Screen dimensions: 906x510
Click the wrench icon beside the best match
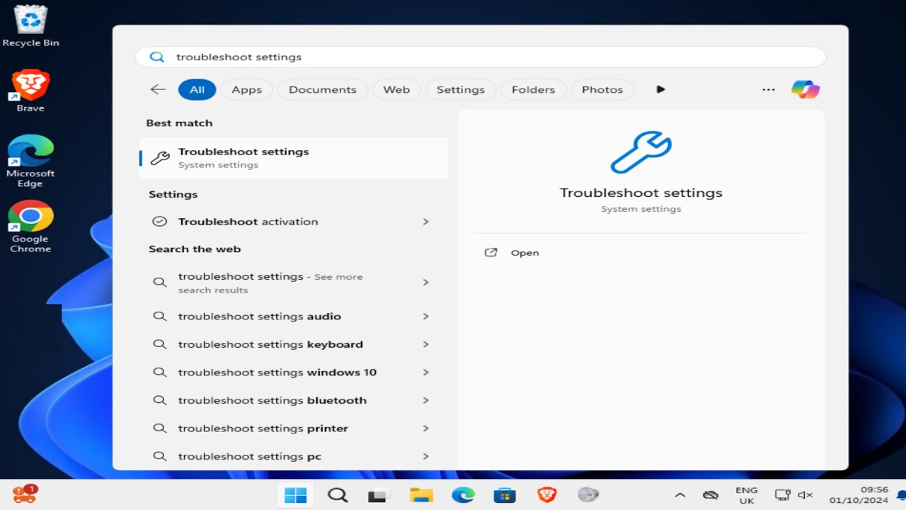[x=160, y=158]
